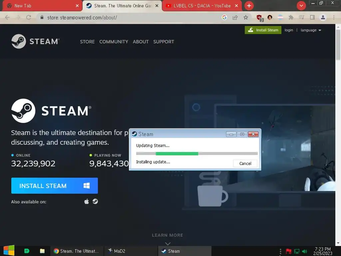
Task: Switch to MaD2 taskbar window
Action: (x=131, y=251)
